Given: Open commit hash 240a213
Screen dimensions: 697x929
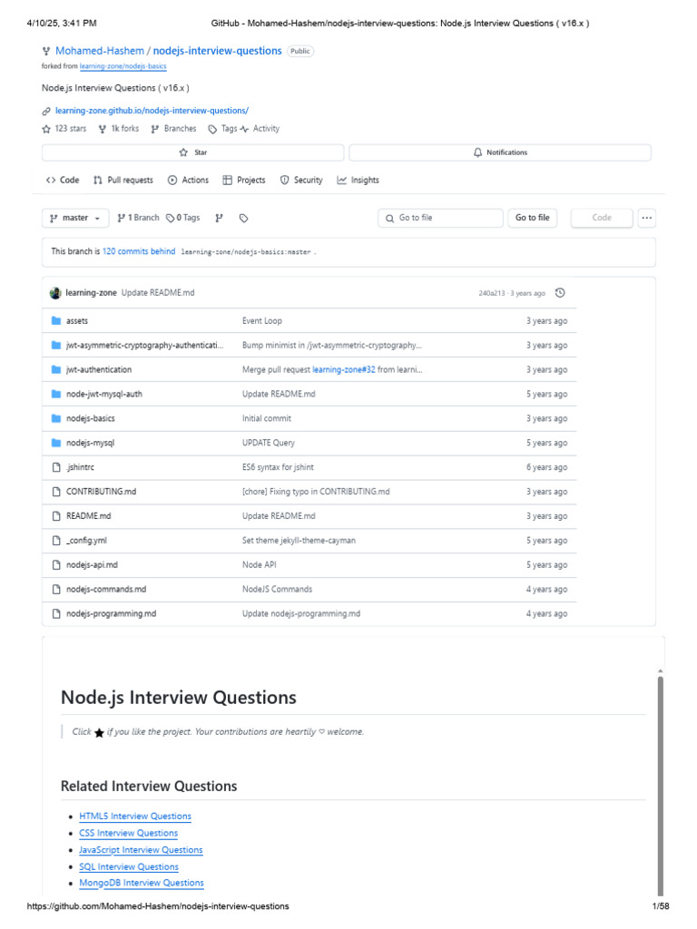Looking at the screenshot, I should coord(491,293).
